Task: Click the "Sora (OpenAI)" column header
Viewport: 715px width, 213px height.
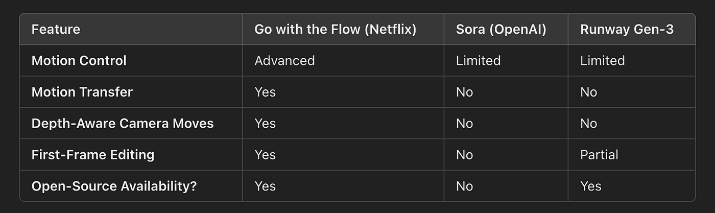Action: click(x=501, y=29)
